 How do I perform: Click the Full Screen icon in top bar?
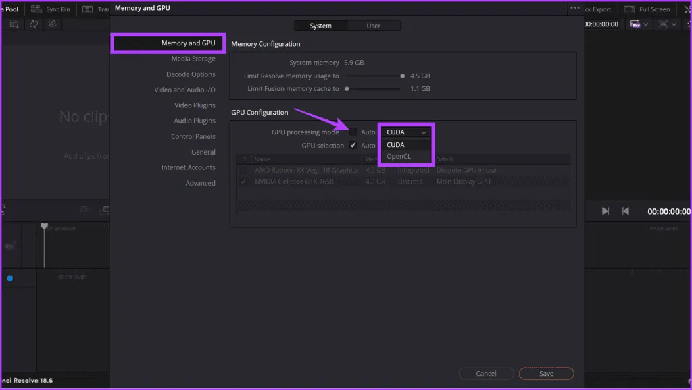pyautogui.click(x=629, y=9)
